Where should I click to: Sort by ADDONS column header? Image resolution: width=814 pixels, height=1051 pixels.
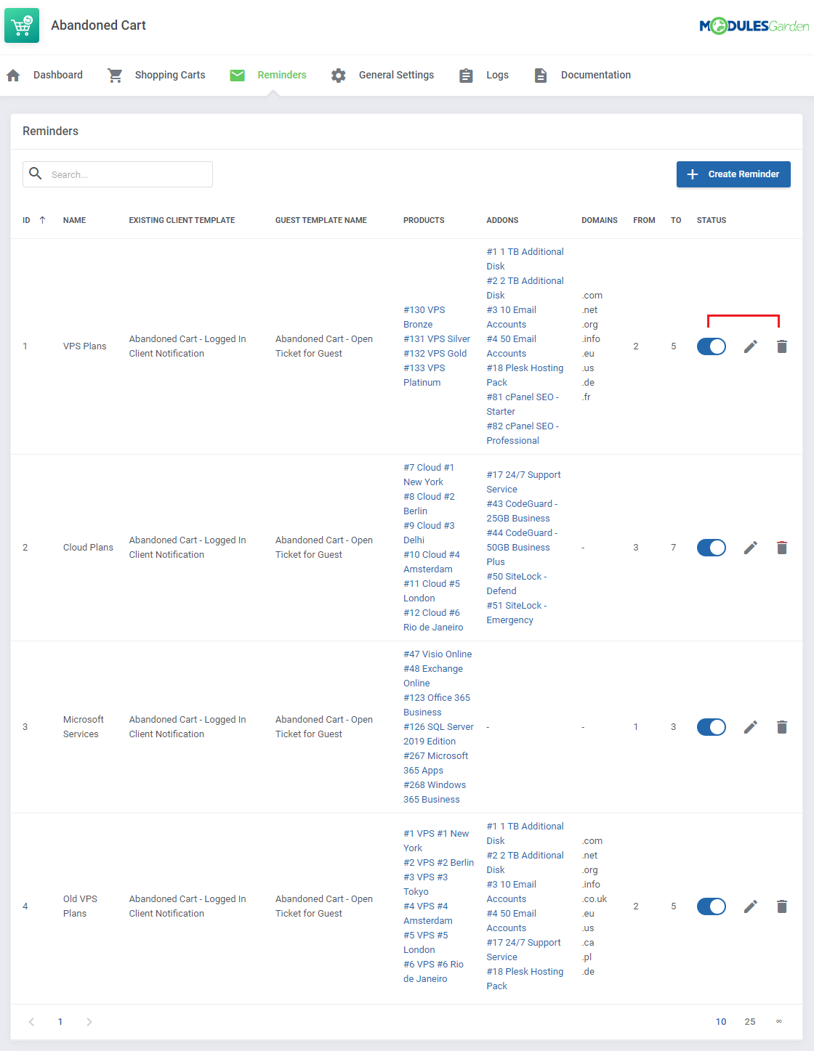(502, 220)
